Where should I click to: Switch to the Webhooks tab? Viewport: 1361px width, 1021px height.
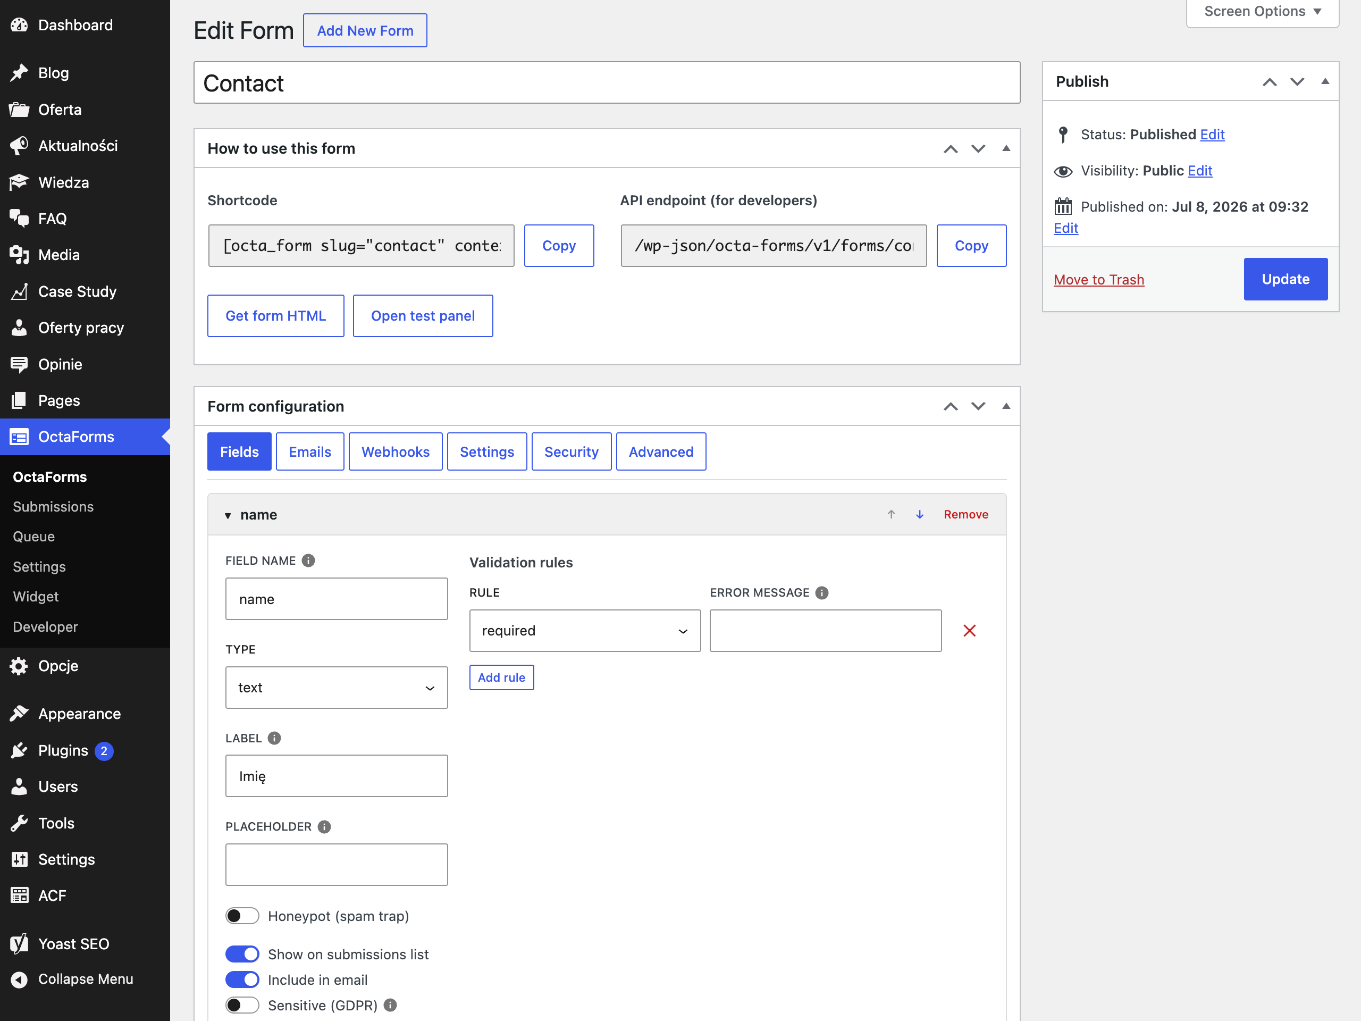click(396, 451)
